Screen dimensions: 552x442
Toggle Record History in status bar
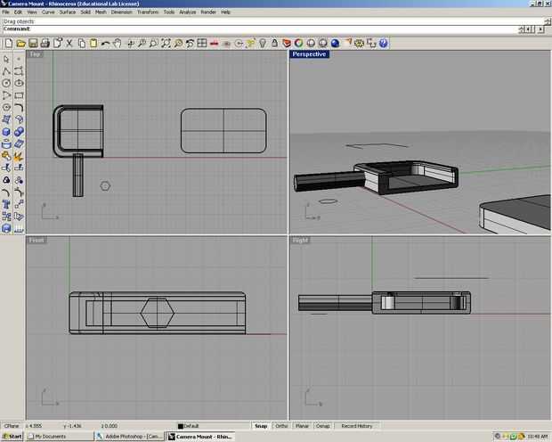pos(357,426)
